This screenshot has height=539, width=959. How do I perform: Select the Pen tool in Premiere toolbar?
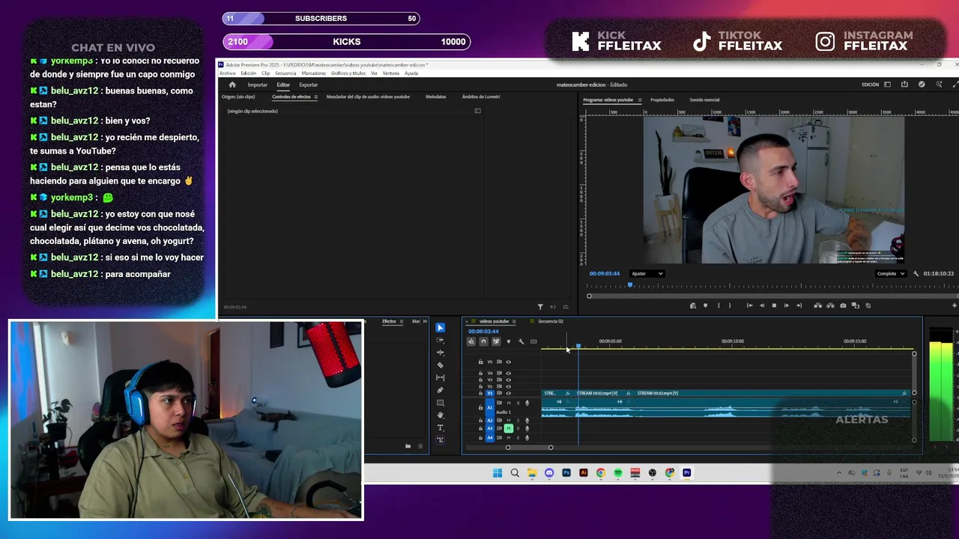point(441,390)
